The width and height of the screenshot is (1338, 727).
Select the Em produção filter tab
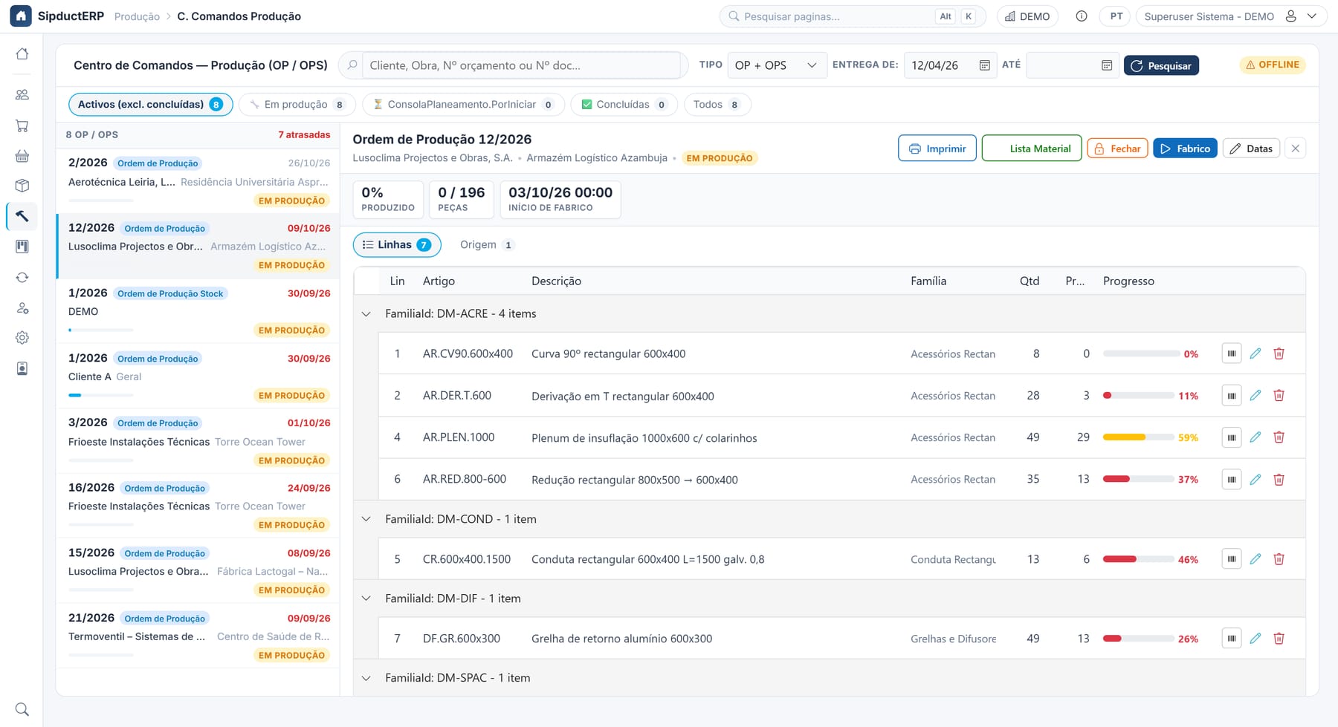(297, 105)
